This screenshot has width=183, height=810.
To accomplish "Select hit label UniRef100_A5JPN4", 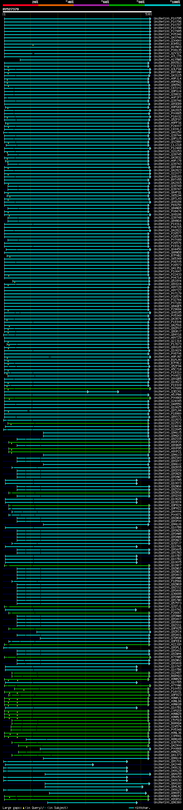I will click(x=168, y=395).
